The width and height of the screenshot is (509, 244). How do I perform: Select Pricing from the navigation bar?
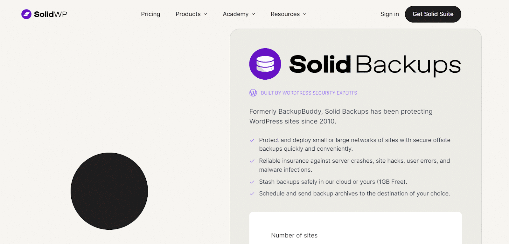(150, 14)
